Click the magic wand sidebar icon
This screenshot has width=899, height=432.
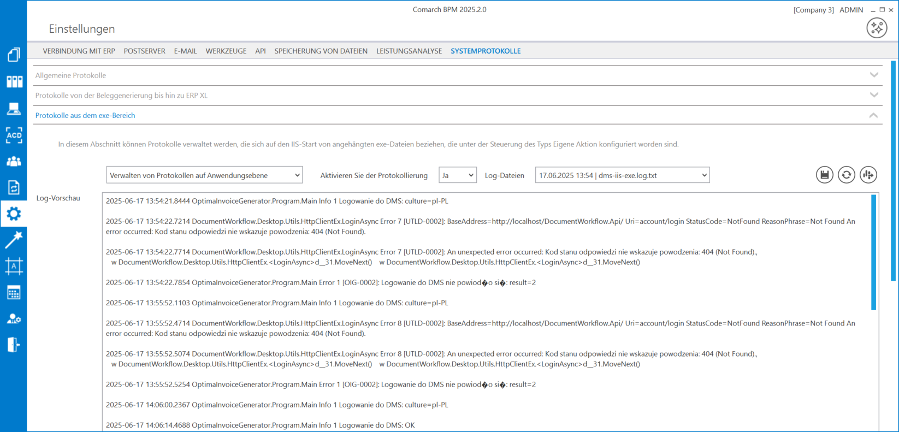14,240
